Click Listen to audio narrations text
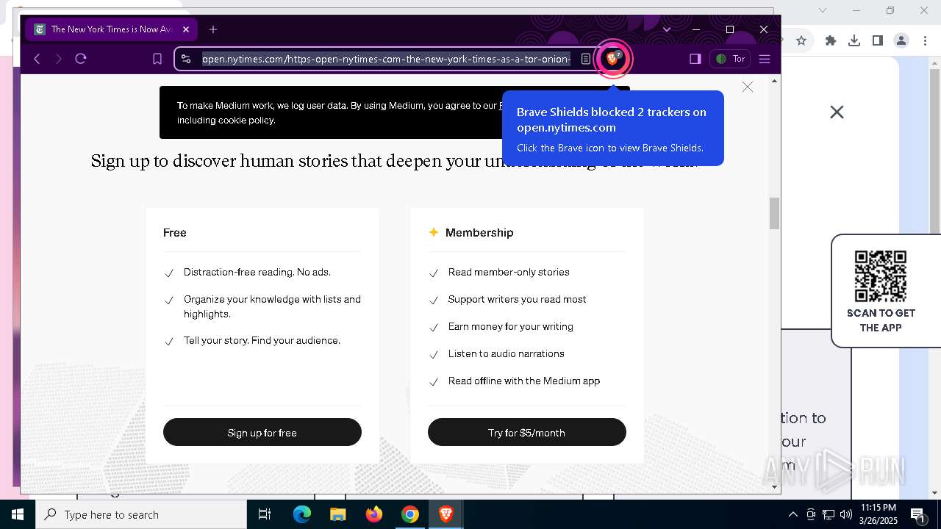 pos(507,353)
